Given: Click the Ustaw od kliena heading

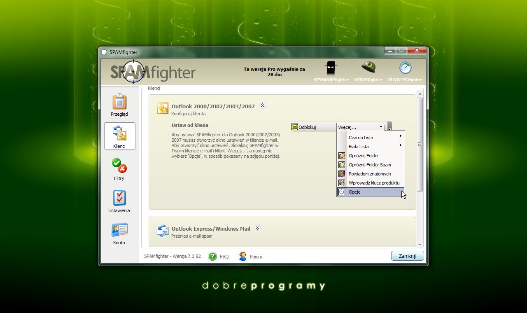Looking at the screenshot, I should [190, 125].
